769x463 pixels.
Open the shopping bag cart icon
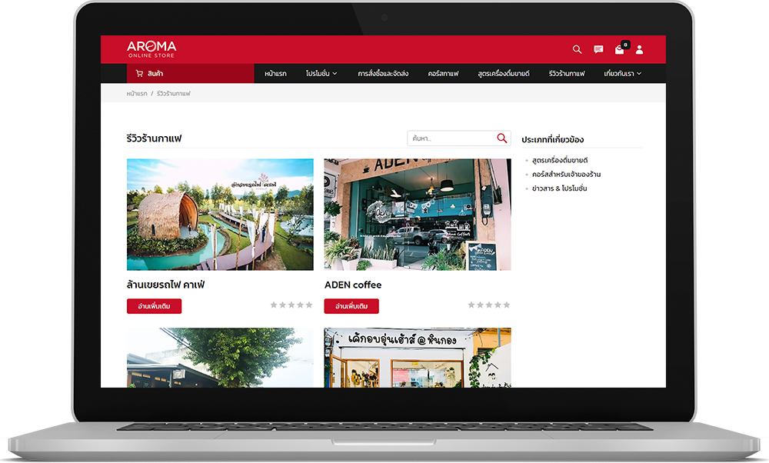point(620,50)
